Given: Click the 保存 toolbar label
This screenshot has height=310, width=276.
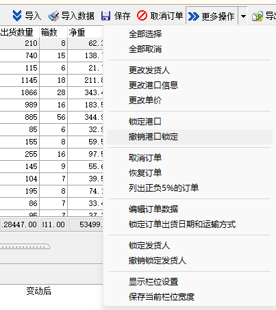Looking at the screenshot, I should click(122, 16).
